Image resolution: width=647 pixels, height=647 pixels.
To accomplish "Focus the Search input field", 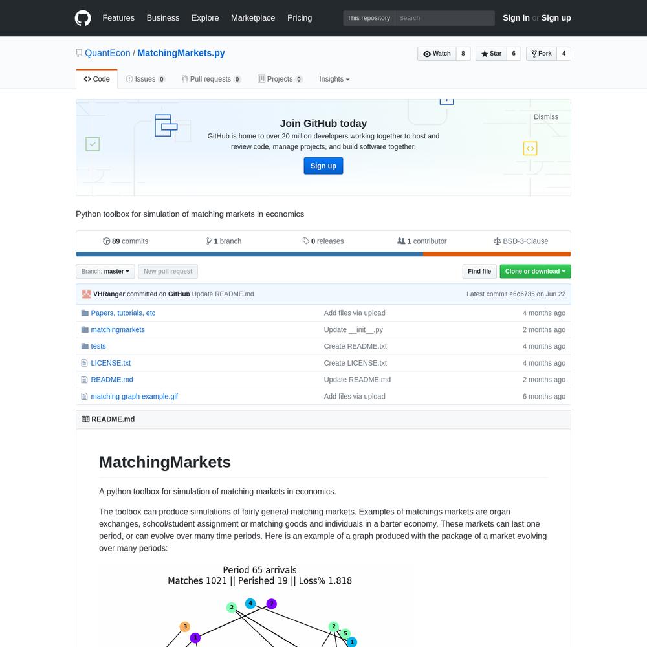I will [x=444, y=18].
